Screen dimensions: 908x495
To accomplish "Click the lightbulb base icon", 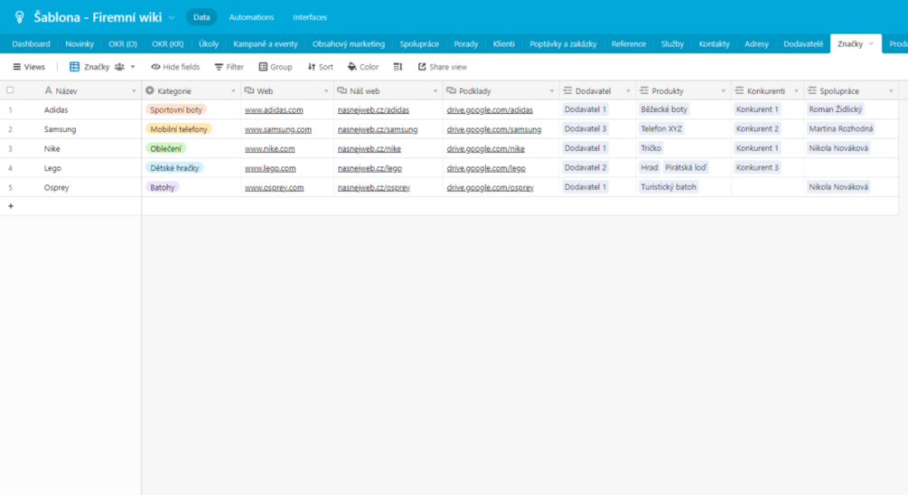I will [20, 17].
